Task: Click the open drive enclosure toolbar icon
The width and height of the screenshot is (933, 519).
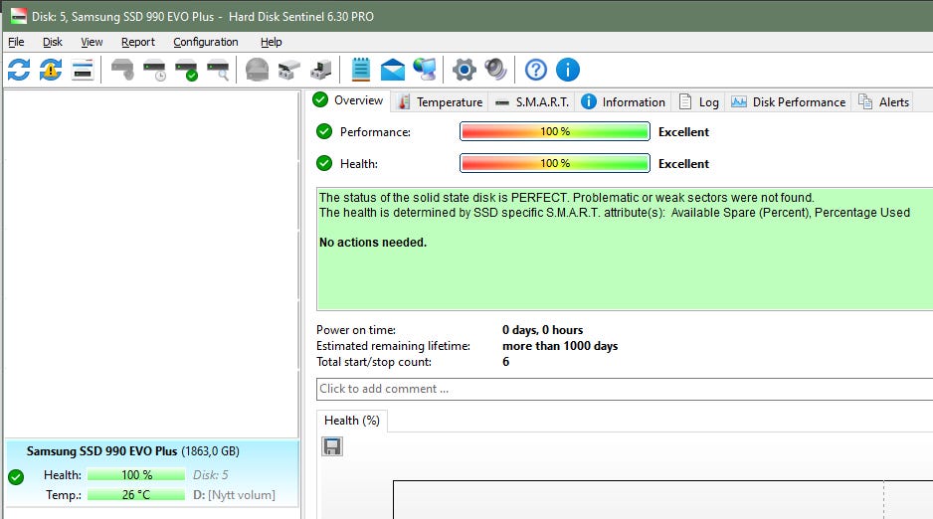Action: click(289, 70)
